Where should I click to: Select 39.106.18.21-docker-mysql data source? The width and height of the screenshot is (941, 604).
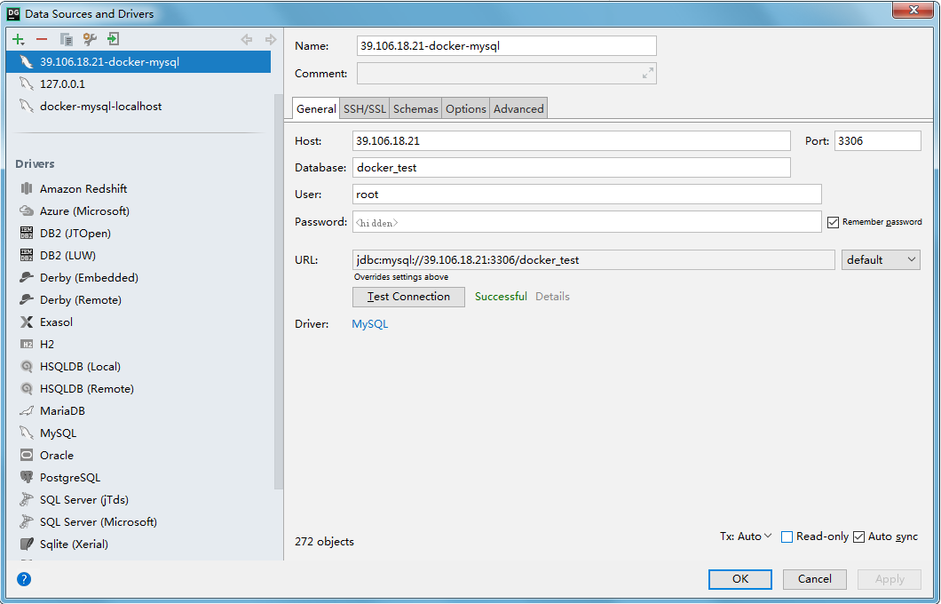tap(138, 62)
